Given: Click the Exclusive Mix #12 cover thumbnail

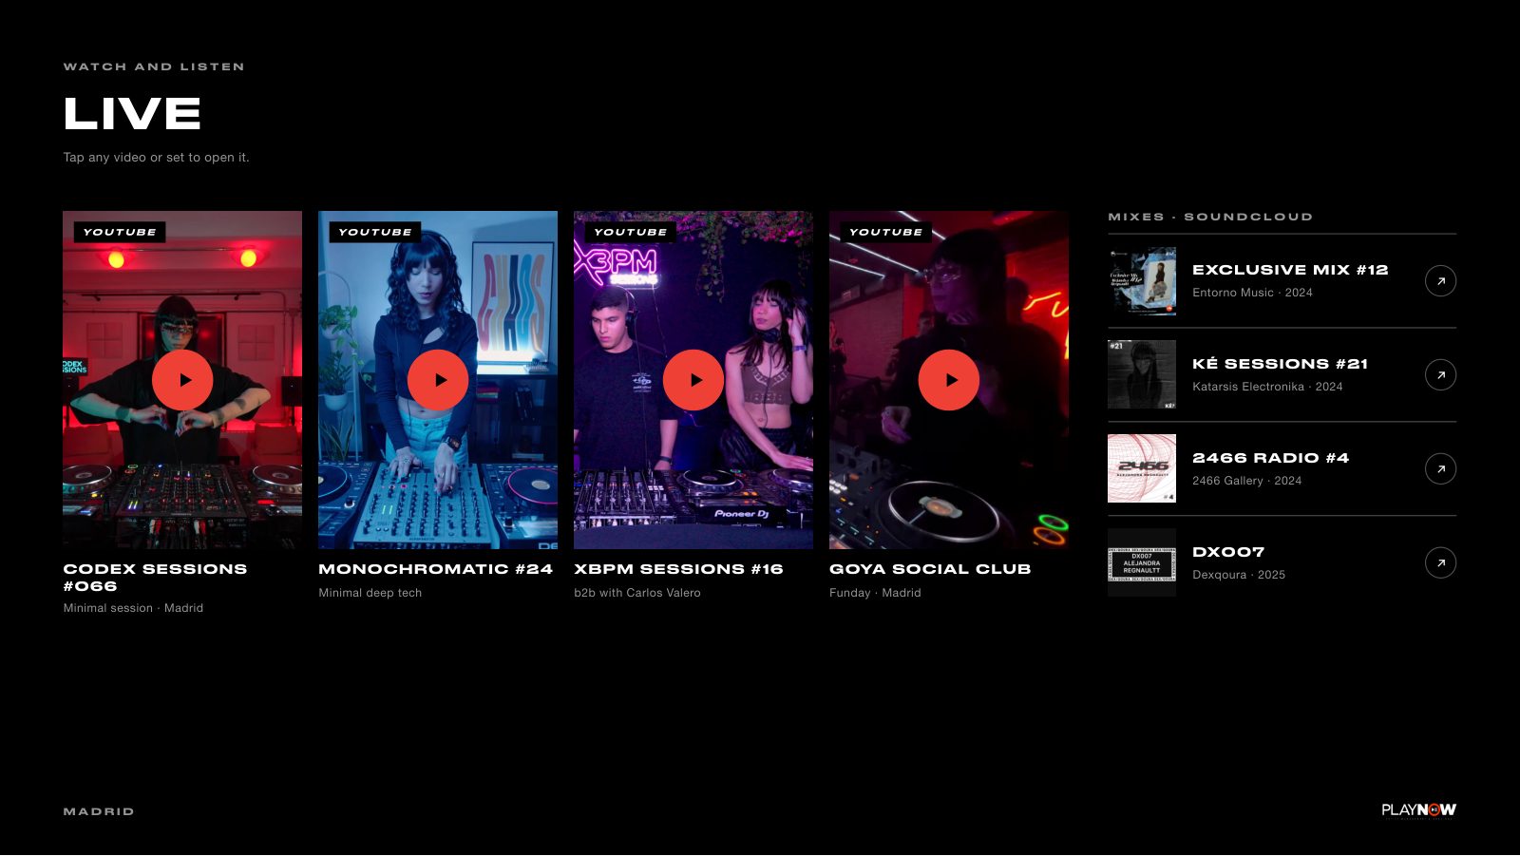Looking at the screenshot, I should (x=1142, y=281).
